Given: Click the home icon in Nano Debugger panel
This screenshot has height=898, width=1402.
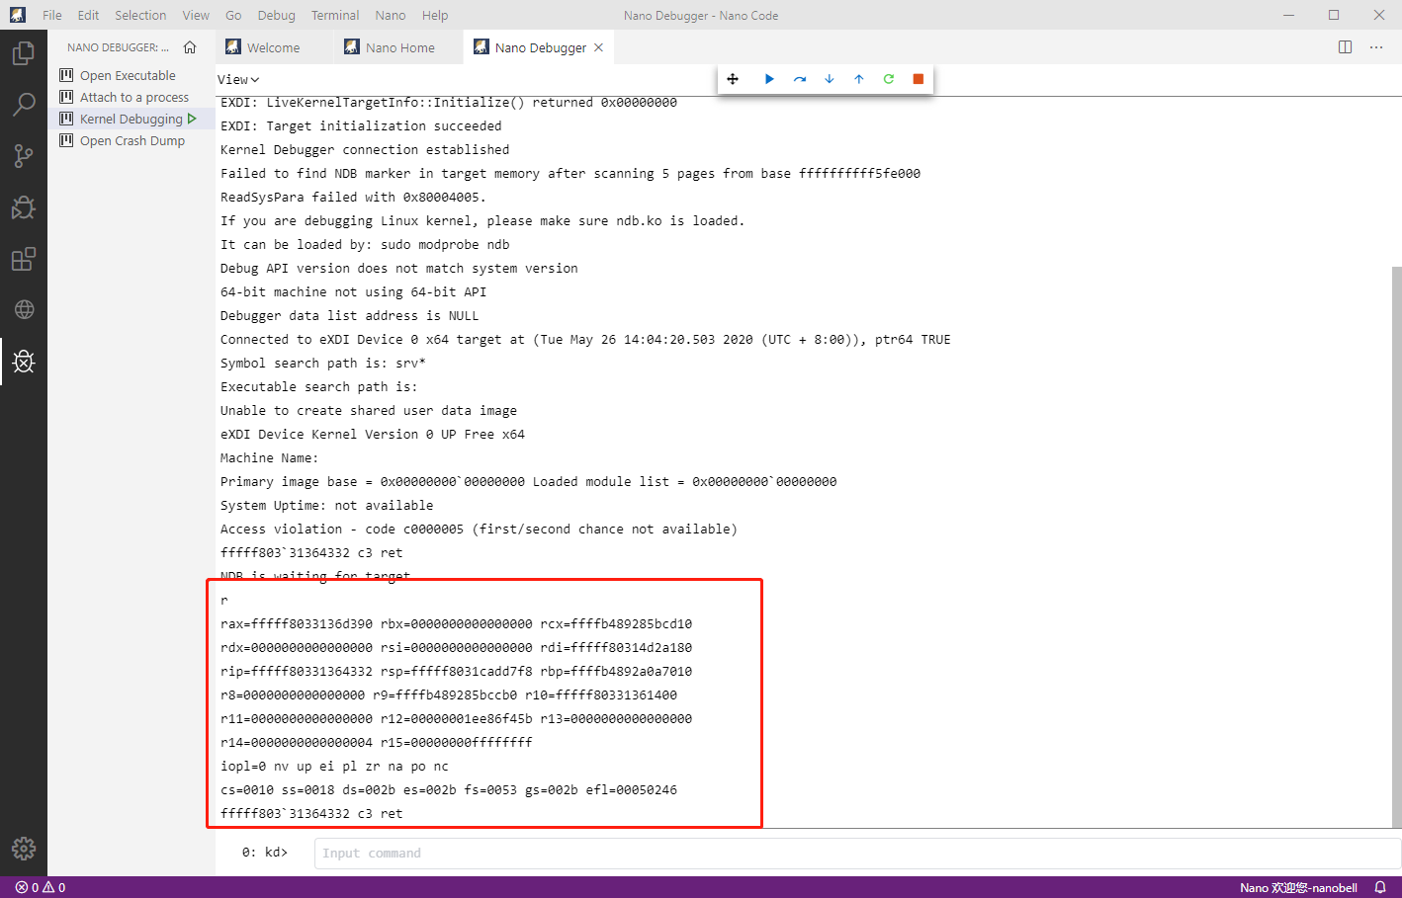Looking at the screenshot, I should click(x=190, y=47).
